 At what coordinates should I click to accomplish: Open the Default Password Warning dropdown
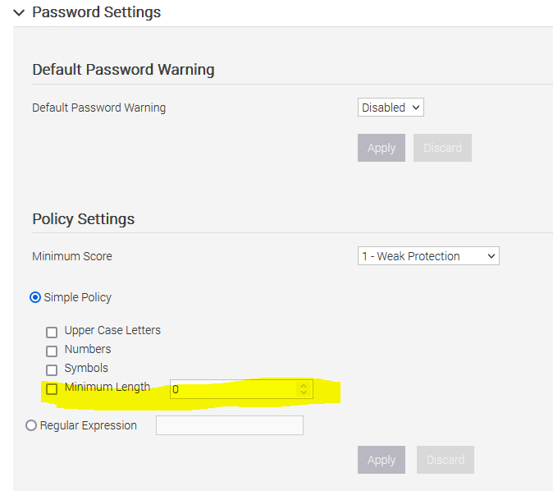(391, 108)
